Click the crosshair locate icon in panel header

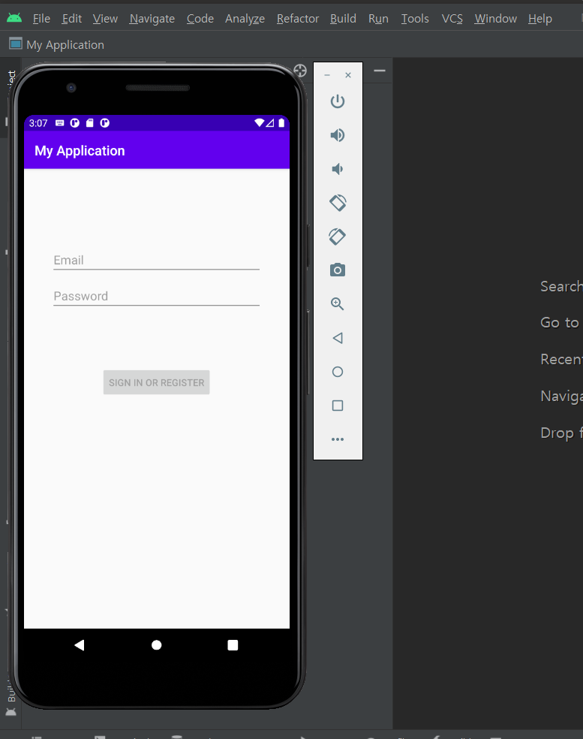pyautogui.click(x=300, y=71)
